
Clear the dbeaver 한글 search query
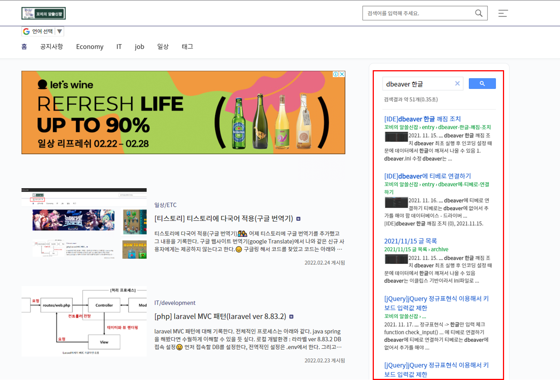click(457, 83)
